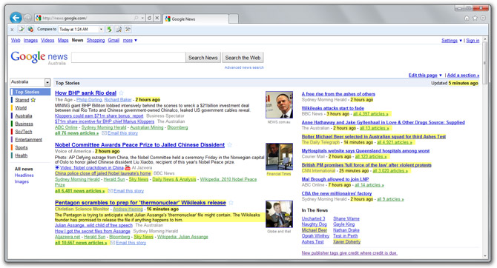497x268 pixels.
Task: Open the Images link in Google nav
Action: 30,40
